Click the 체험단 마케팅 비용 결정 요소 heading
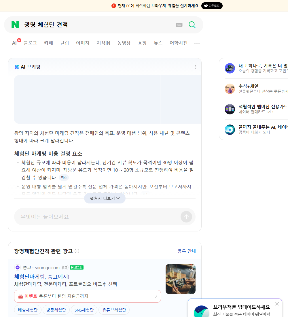This screenshot has height=317, width=288. pyautogui.click(x=48, y=154)
